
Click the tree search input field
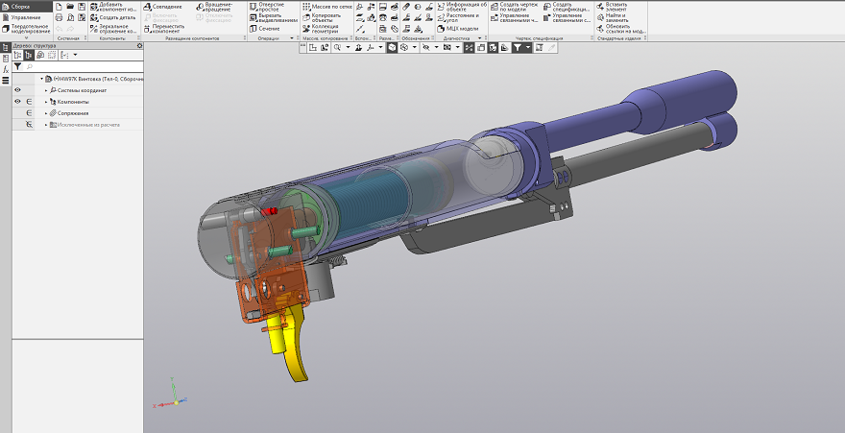[x=82, y=67]
